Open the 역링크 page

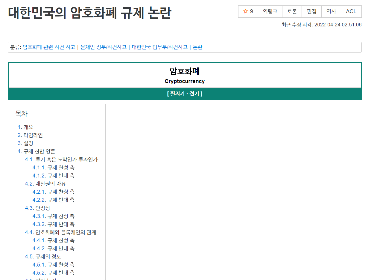tap(270, 11)
